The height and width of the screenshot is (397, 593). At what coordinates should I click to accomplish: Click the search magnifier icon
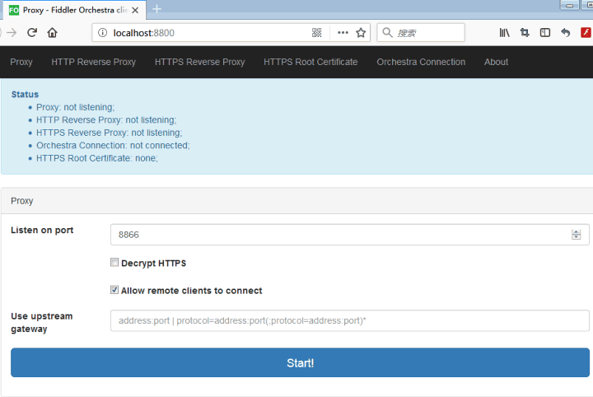pyautogui.click(x=387, y=32)
